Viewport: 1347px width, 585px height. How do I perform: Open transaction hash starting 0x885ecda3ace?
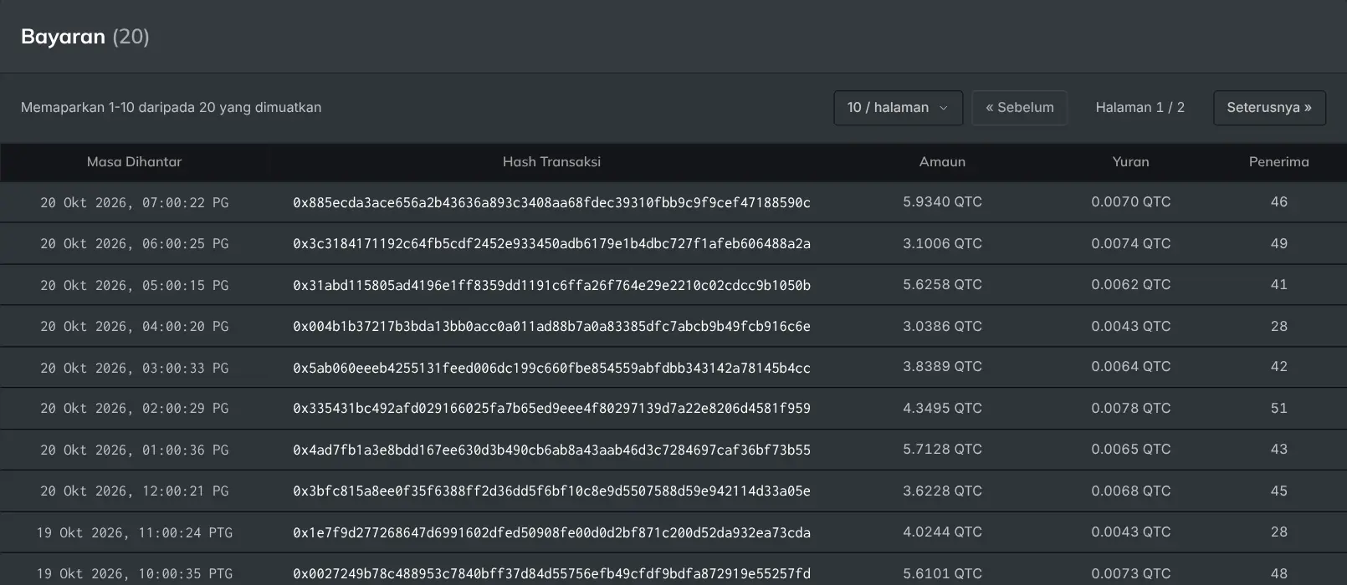point(551,202)
